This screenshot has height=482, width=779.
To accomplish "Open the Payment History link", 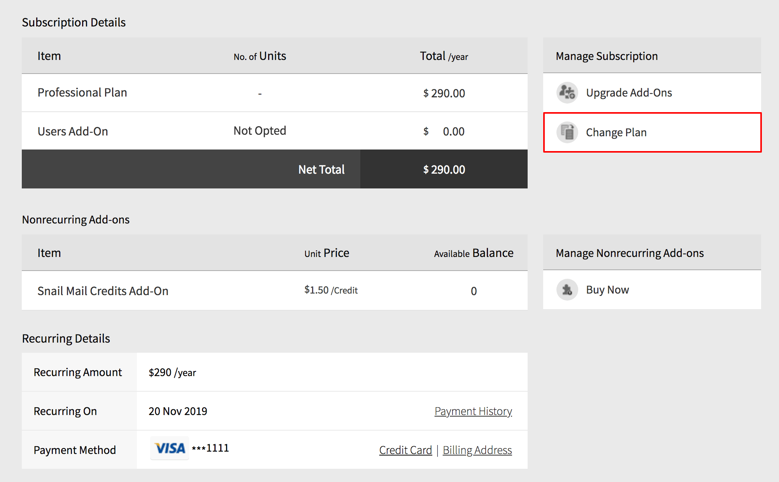I will [473, 411].
